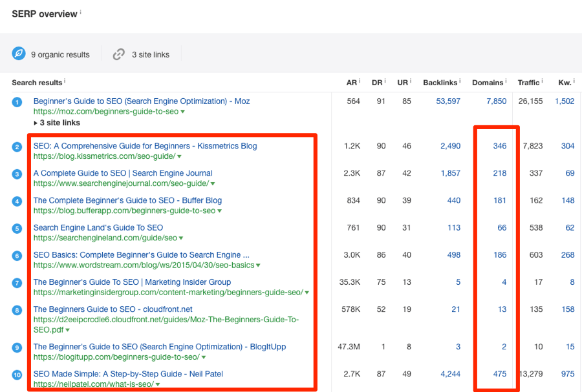
Task: Open BlogItUpp Beginner's Guide title
Action: (160, 347)
